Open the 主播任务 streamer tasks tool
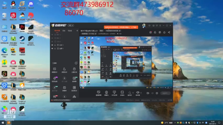Screen dimensions: 223x125 pos(74,70)
